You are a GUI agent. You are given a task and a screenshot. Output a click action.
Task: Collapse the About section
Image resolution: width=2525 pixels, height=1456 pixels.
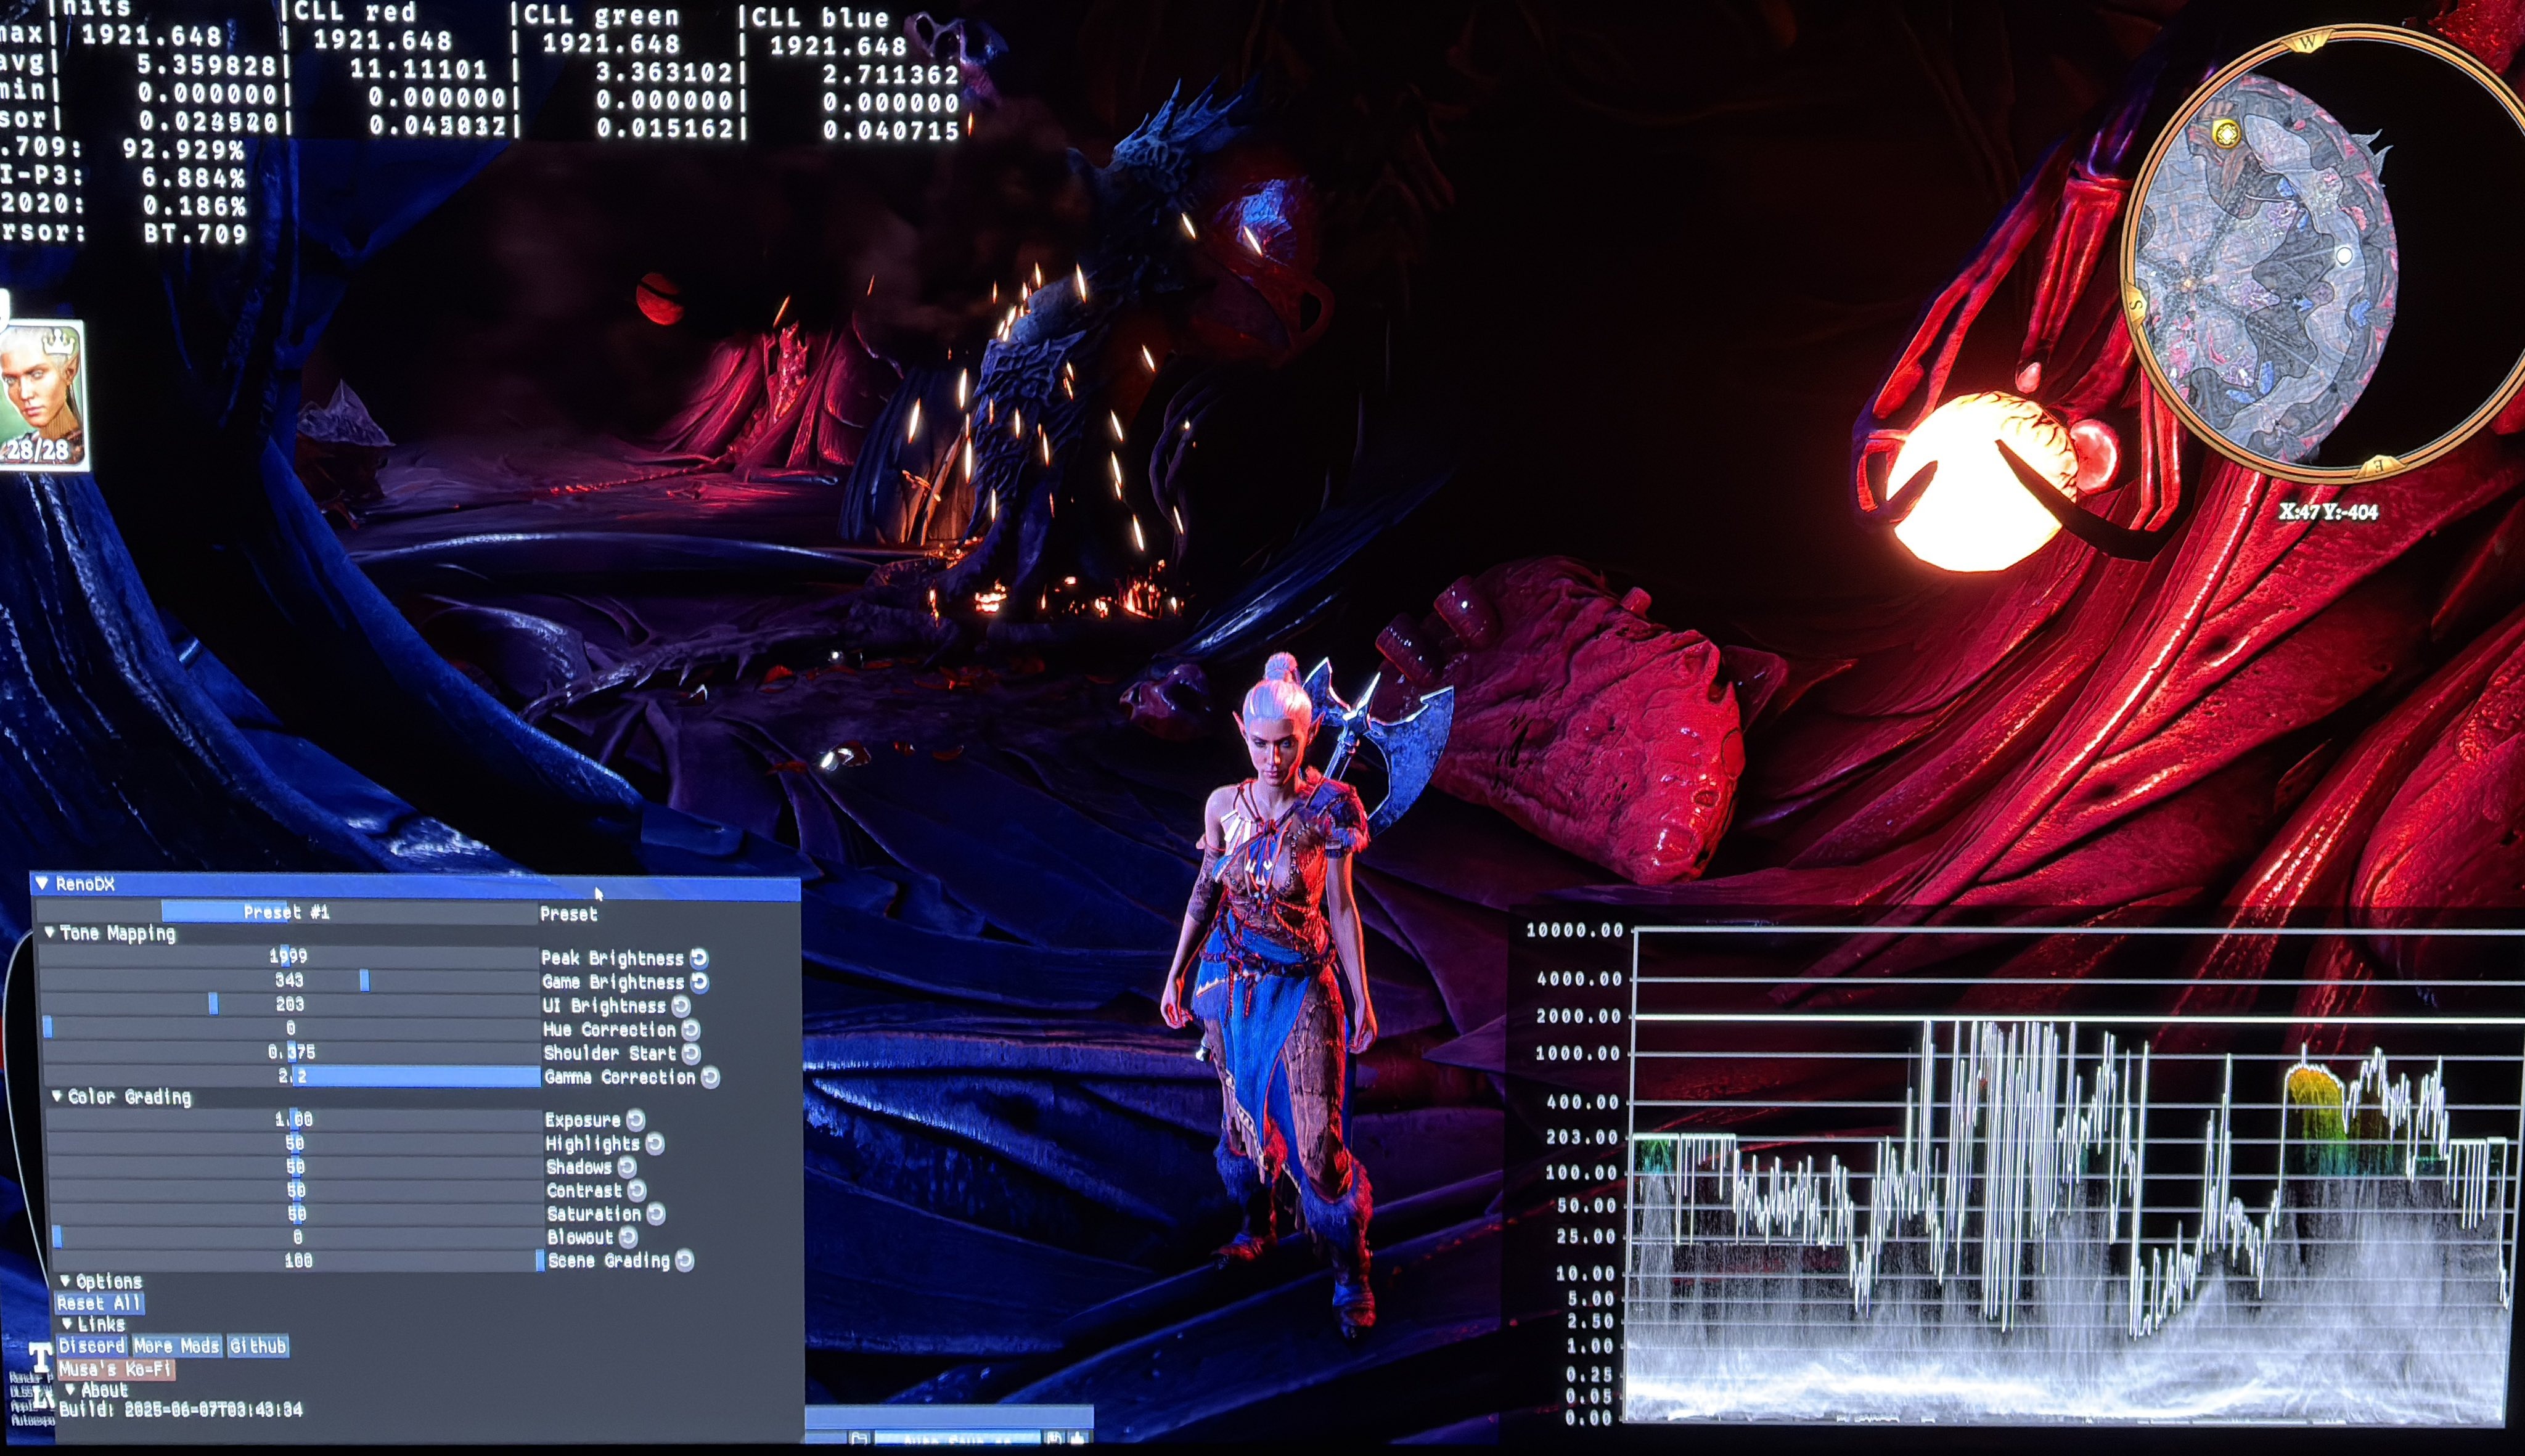click(70, 1390)
